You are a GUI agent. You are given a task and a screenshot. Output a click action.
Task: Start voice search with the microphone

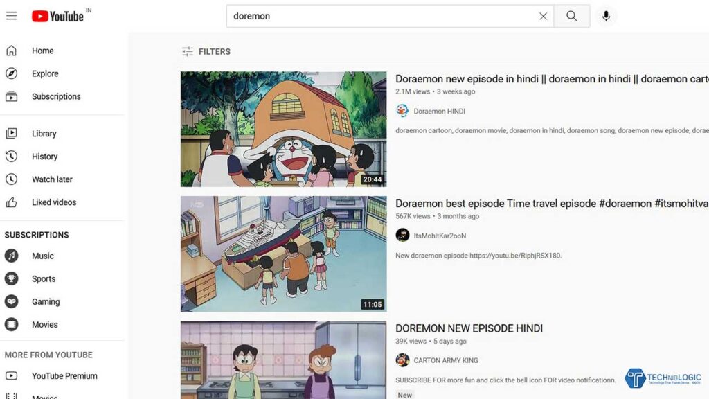coord(606,17)
